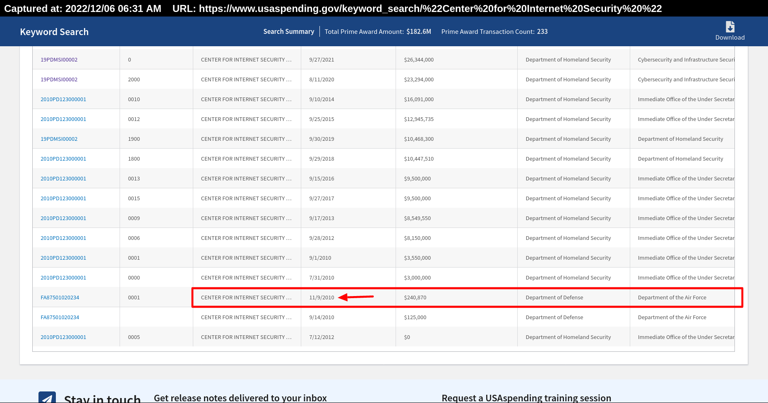768x403 pixels.
Task: Click the 9/29/2018 action date cell
Action: 348,159
